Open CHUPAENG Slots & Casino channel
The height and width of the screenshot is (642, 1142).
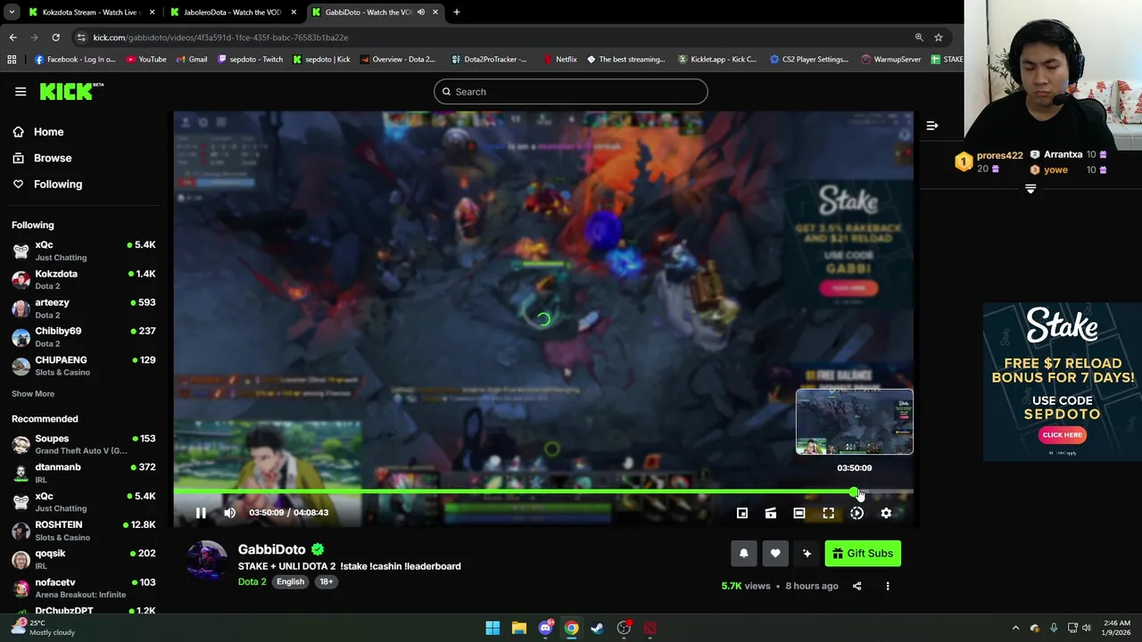click(84, 366)
